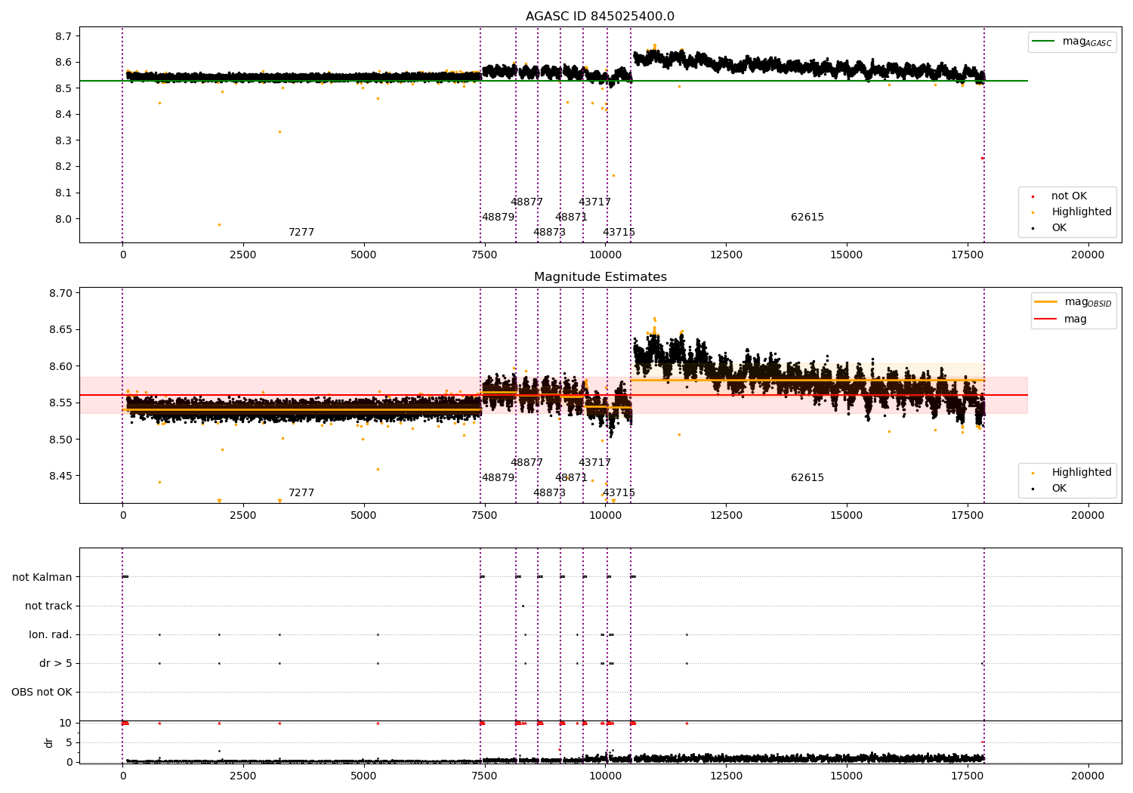Click the 12500 x-axis tick in top panel
1133x793 pixels.
coord(726,255)
